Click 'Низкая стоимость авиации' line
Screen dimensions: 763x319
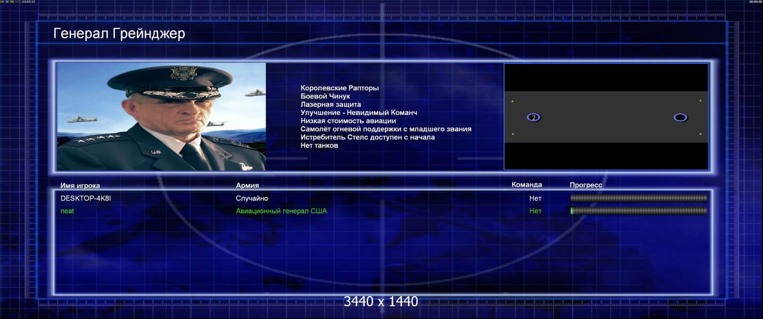point(348,121)
